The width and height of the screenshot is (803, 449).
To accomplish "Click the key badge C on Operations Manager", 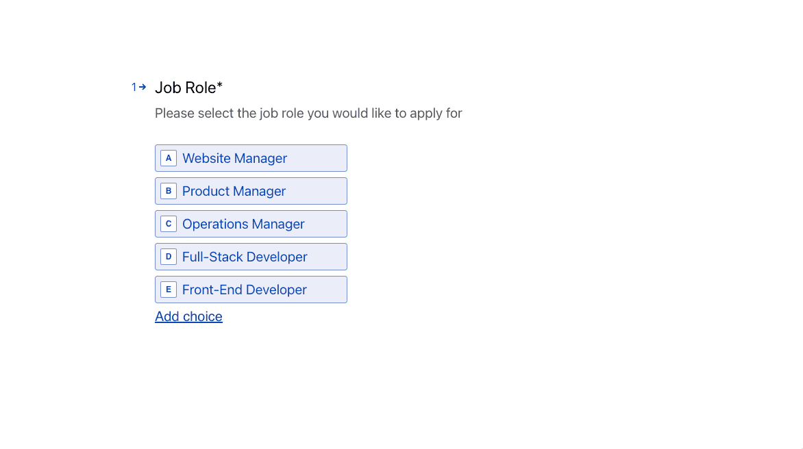I will [169, 224].
